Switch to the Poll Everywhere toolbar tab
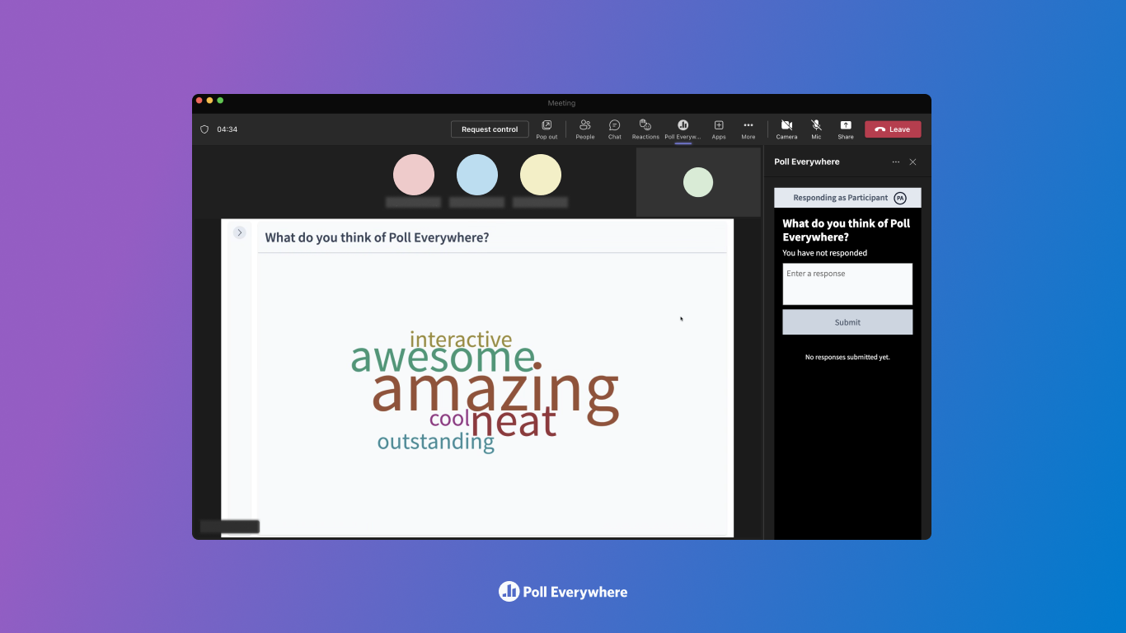The image size is (1126, 633). click(683, 129)
